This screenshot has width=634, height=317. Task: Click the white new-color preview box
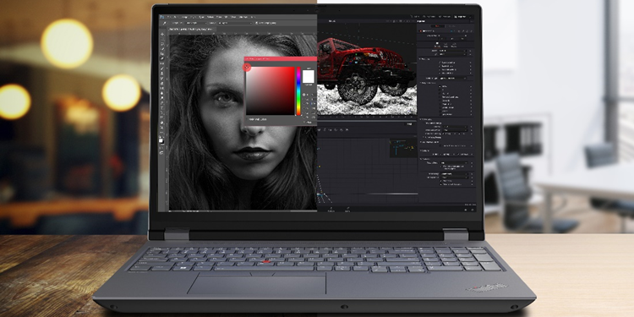pos(309,76)
